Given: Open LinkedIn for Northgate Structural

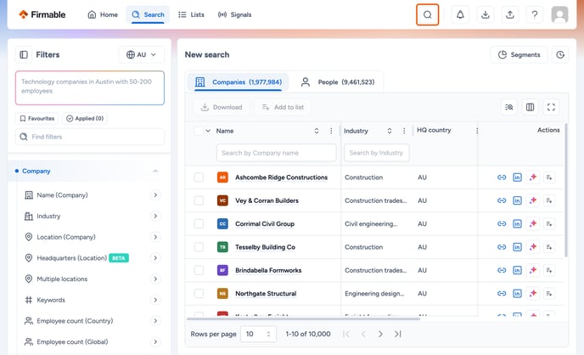Looking at the screenshot, I should (x=517, y=294).
